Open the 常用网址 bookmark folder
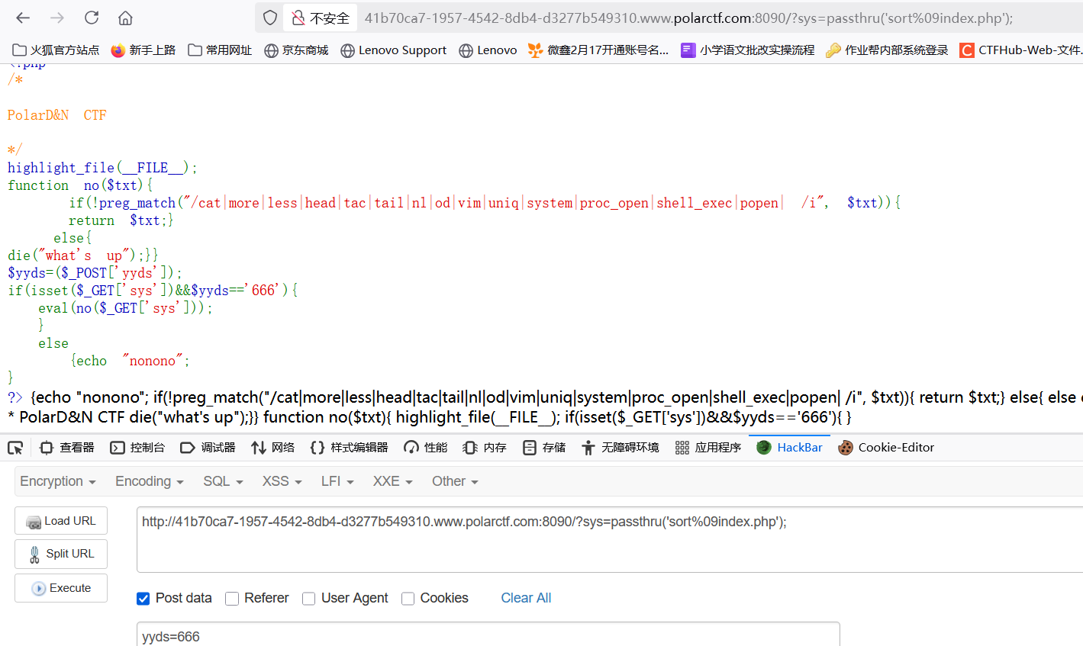The image size is (1083, 646). click(220, 50)
